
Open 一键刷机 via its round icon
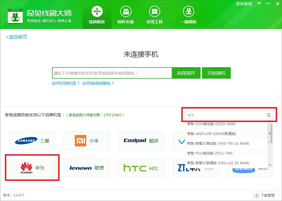coord(188,12)
